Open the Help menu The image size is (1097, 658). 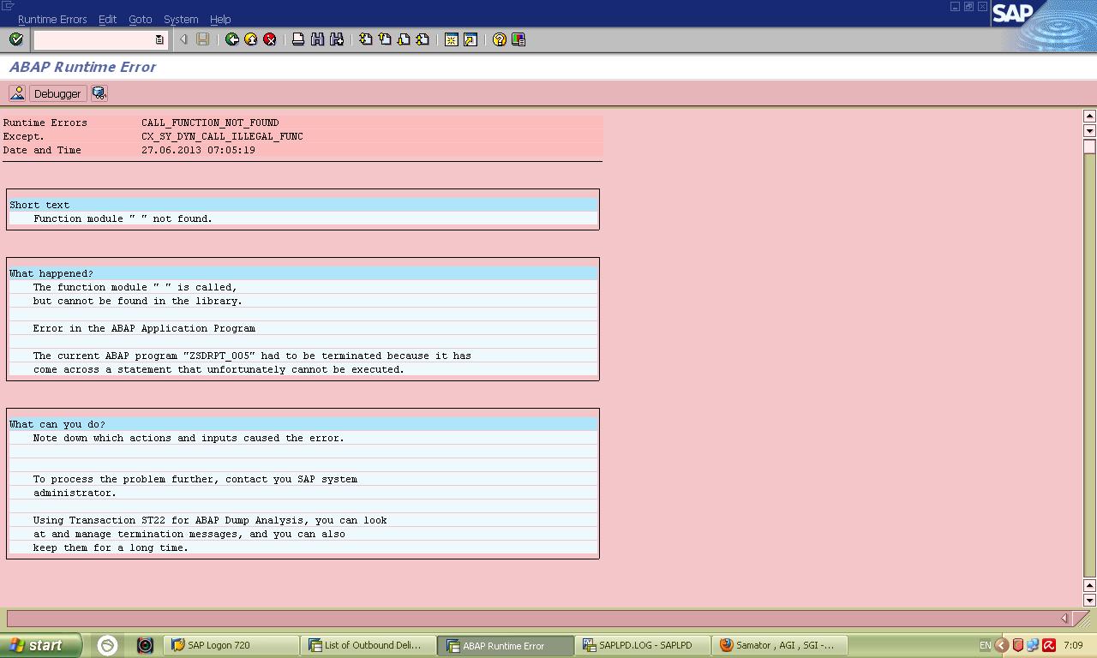(220, 19)
